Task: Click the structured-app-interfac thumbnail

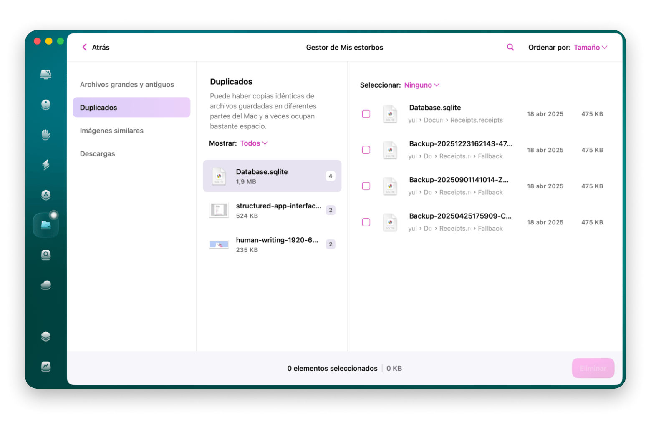Action: [x=219, y=210]
